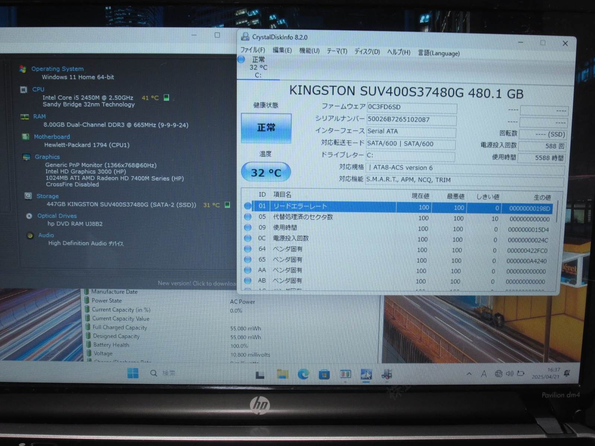Image resolution: width=595 pixels, height=446 pixels.
Task: Click the Optical Drives disc icon
Action: 29,216
